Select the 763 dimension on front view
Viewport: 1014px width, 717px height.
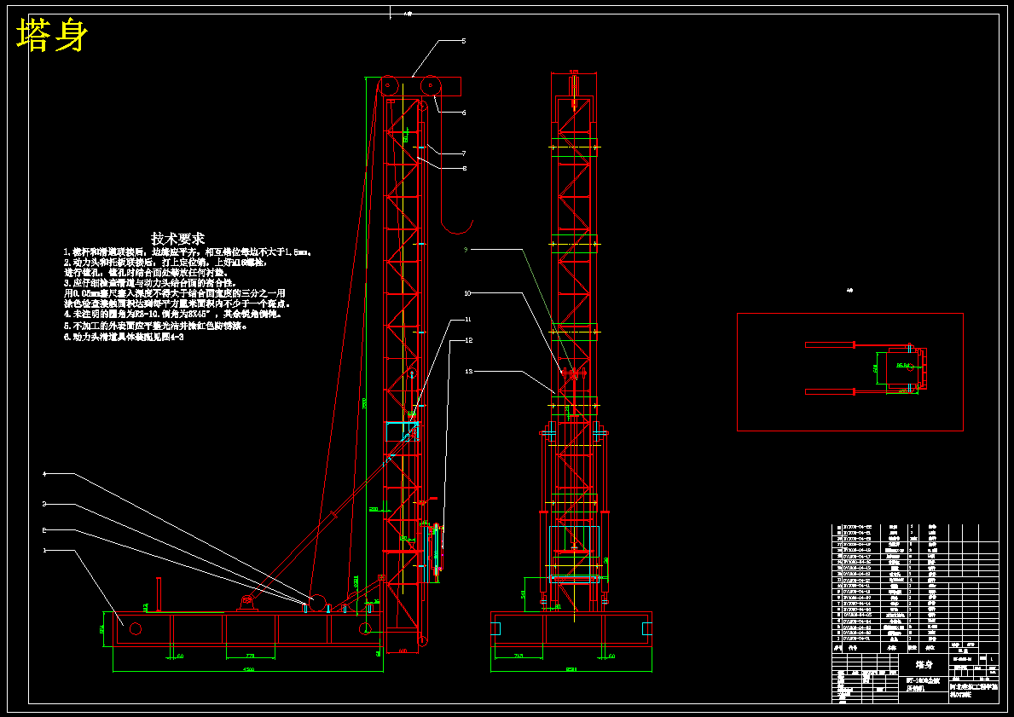[518, 656]
